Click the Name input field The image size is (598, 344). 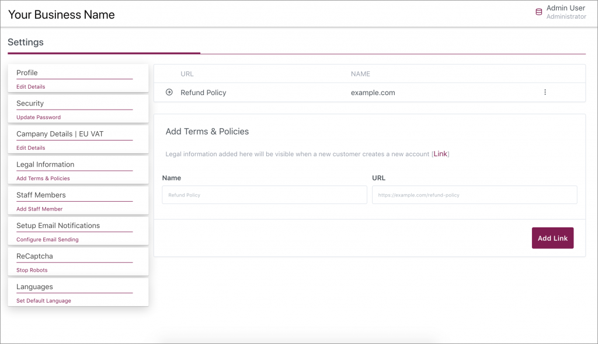pos(265,195)
